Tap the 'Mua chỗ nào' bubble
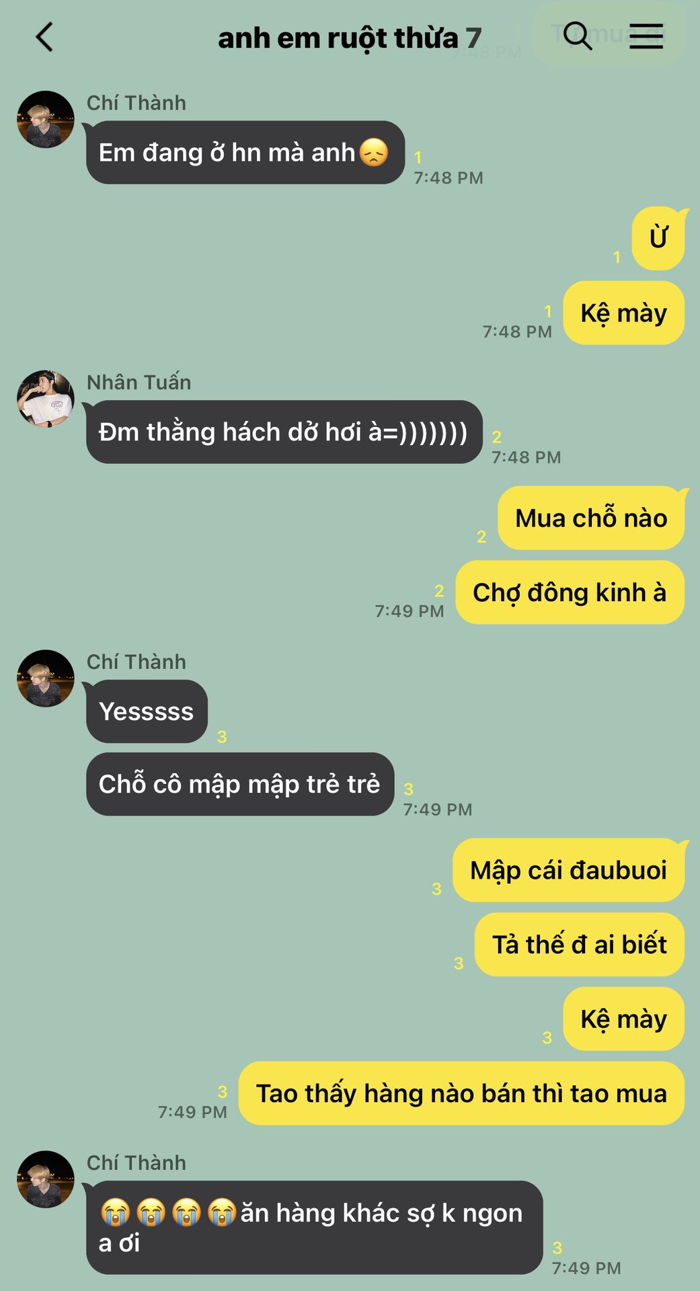Viewport: 700px width, 1291px height. (x=591, y=518)
